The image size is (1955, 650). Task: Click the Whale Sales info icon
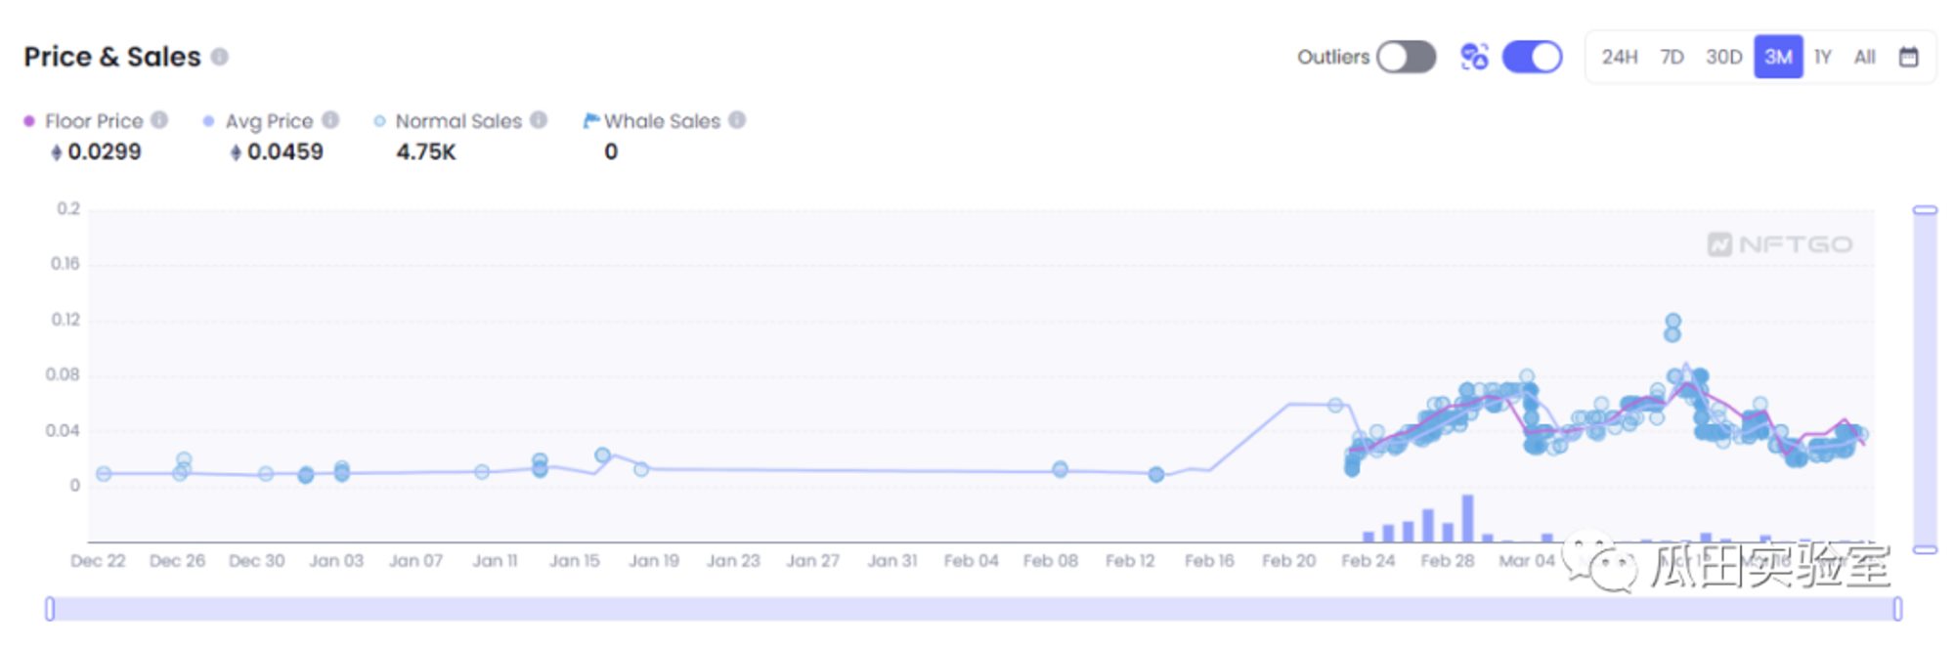point(737,120)
